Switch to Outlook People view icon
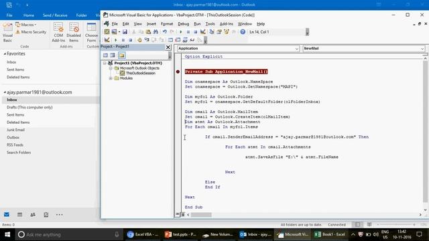The image size is (429, 241). [33, 214]
